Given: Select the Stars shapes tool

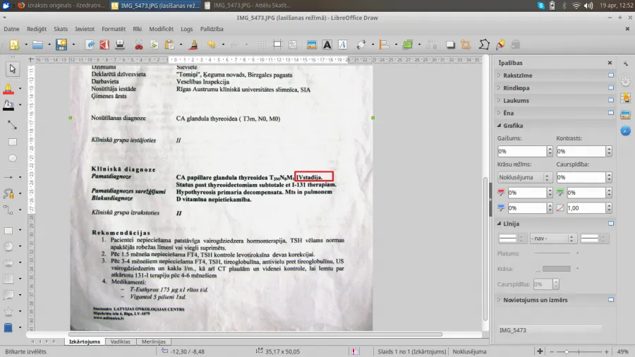Looking at the screenshot, I should click(8, 311).
